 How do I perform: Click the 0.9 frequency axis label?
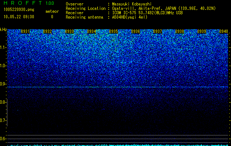[3, 84]
